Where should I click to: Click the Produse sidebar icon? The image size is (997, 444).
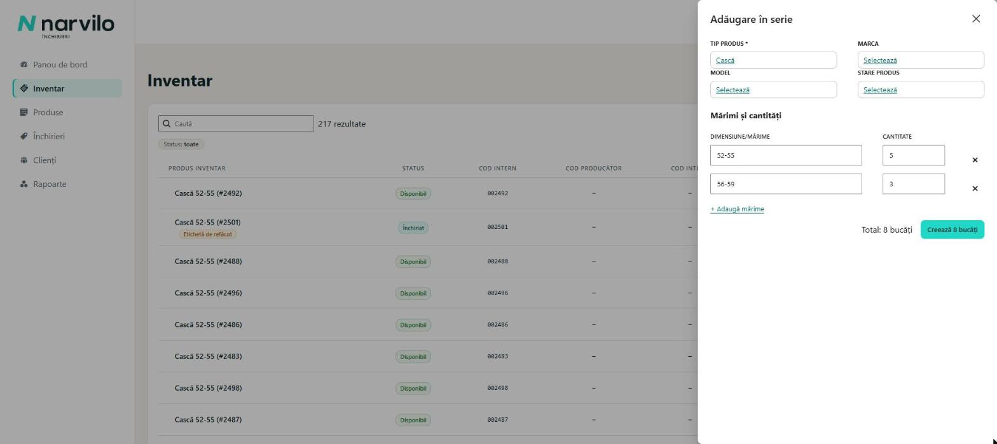click(x=24, y=113)
